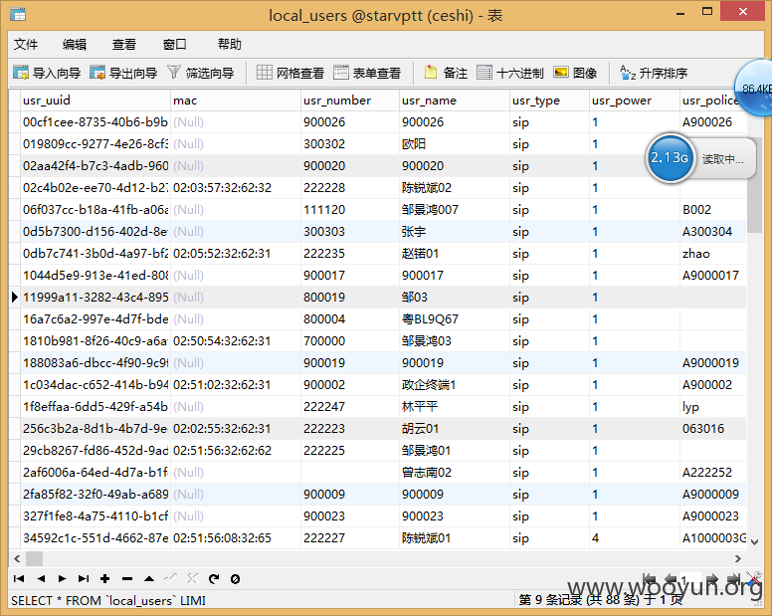Click the usr_power column header
Viewport: 772px width, 616px height.
point(634,100)
